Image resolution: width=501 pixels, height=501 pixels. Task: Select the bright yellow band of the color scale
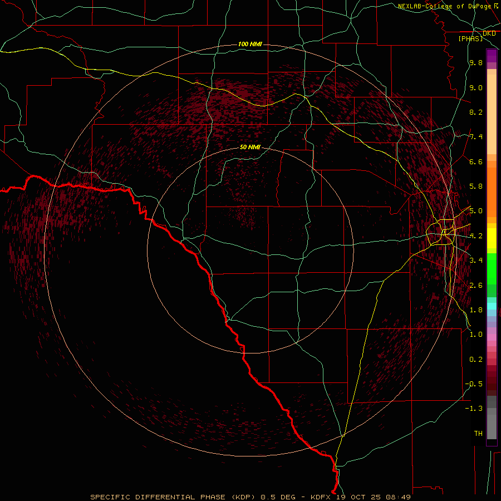[x=492, y=238]
